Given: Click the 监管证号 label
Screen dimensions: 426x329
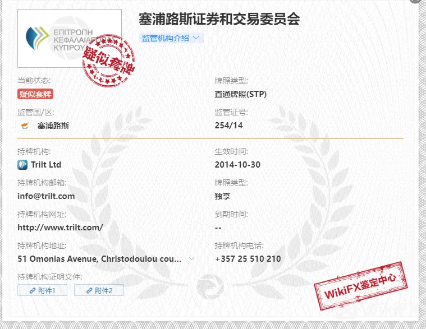Looking at the screenshot, I should click(x=231, y=112).
